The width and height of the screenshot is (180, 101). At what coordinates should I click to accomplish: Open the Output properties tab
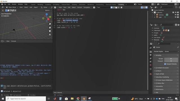tap(151, 55)
